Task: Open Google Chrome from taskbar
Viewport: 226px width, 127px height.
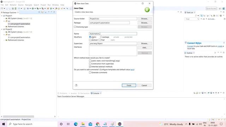Action: tap(98, 124)
